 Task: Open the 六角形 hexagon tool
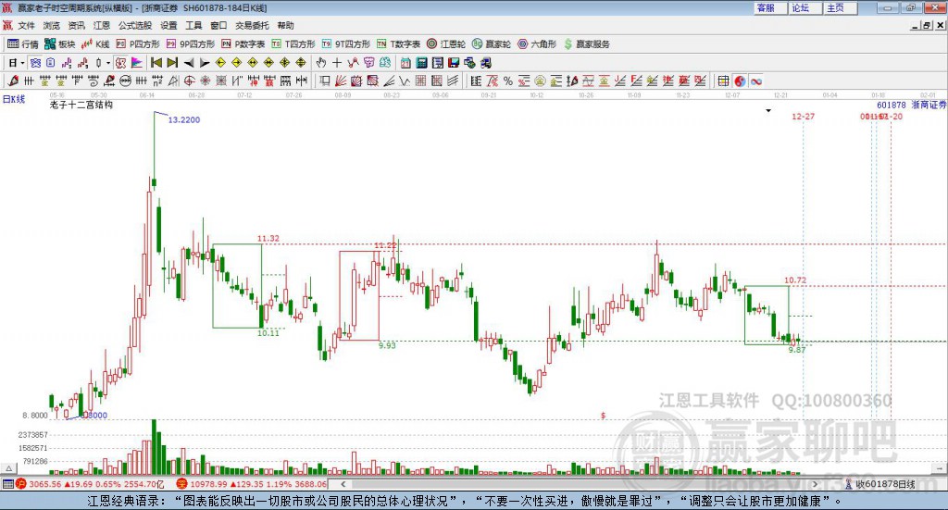click(537, 44)
